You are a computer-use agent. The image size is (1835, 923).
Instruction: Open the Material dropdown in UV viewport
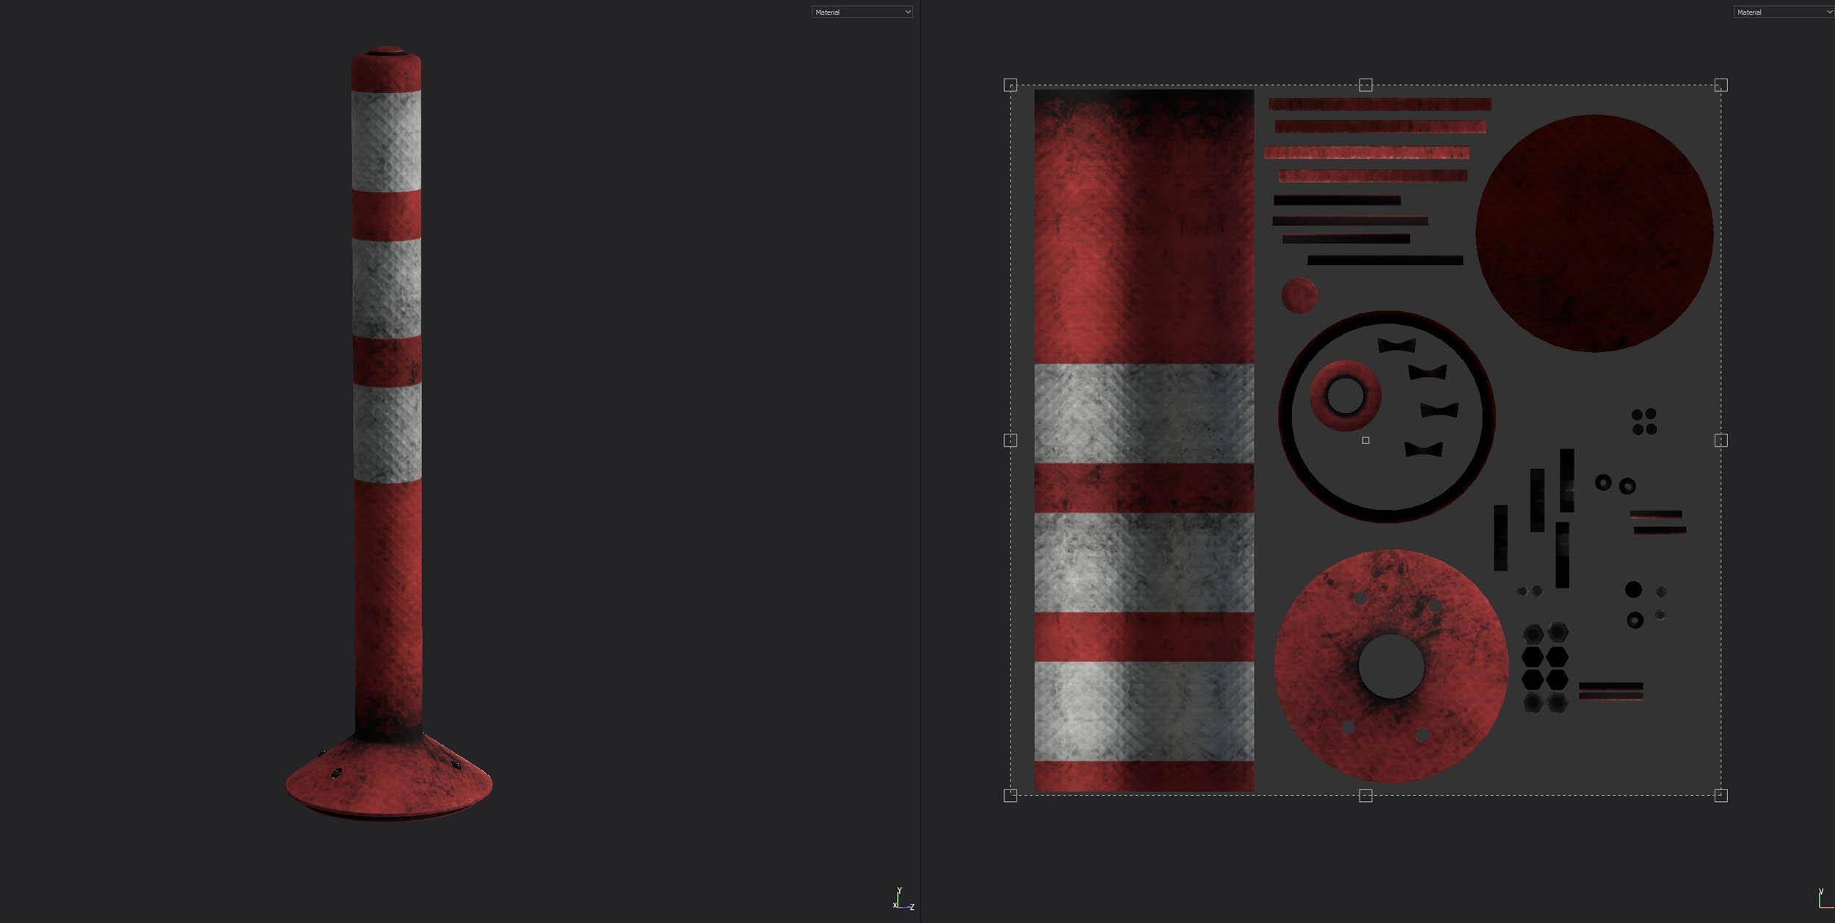click(x=1783, y=12)
